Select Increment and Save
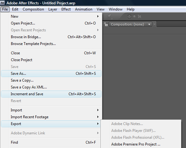 pos(51,94)
